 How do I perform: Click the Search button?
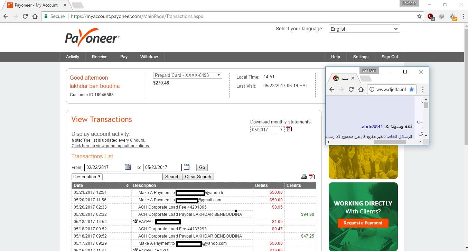point(172,177)
